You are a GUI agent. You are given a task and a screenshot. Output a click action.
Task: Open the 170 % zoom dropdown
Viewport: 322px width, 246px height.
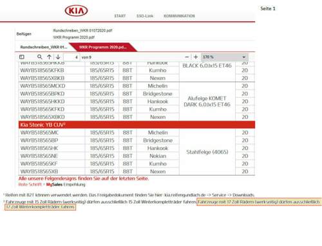click(x=224, y=57)
